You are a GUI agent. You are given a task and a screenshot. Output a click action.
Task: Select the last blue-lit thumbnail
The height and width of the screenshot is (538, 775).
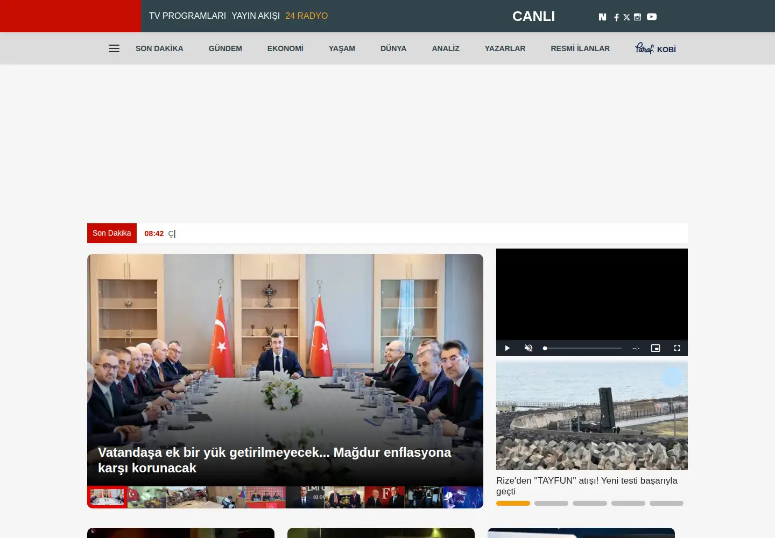463,497
